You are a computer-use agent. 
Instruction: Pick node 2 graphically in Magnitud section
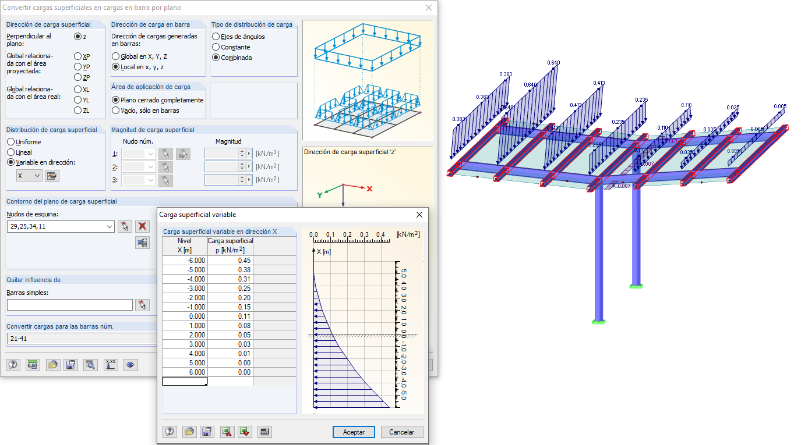166,167
